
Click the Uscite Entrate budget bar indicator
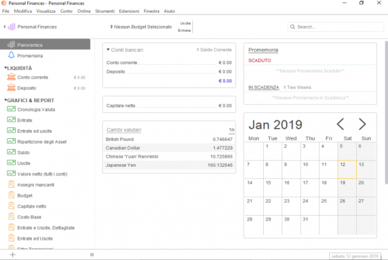click(x=185, y=27)
